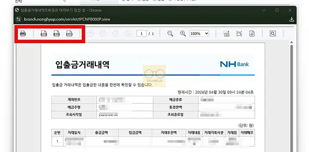The width and height of the screenshot is (309, 152).
Task: Go to the next page
Action: [x=116, y=34]
